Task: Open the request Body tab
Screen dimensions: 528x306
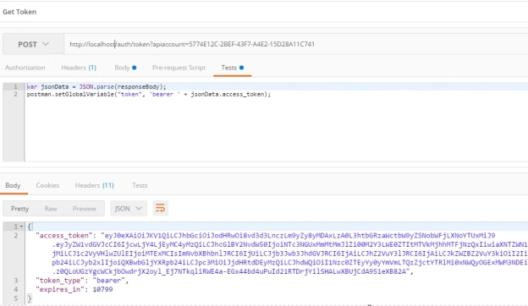Action: pyautogui.click(x=125, y=68)
